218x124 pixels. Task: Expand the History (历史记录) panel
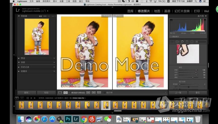[x=19, y=67]
